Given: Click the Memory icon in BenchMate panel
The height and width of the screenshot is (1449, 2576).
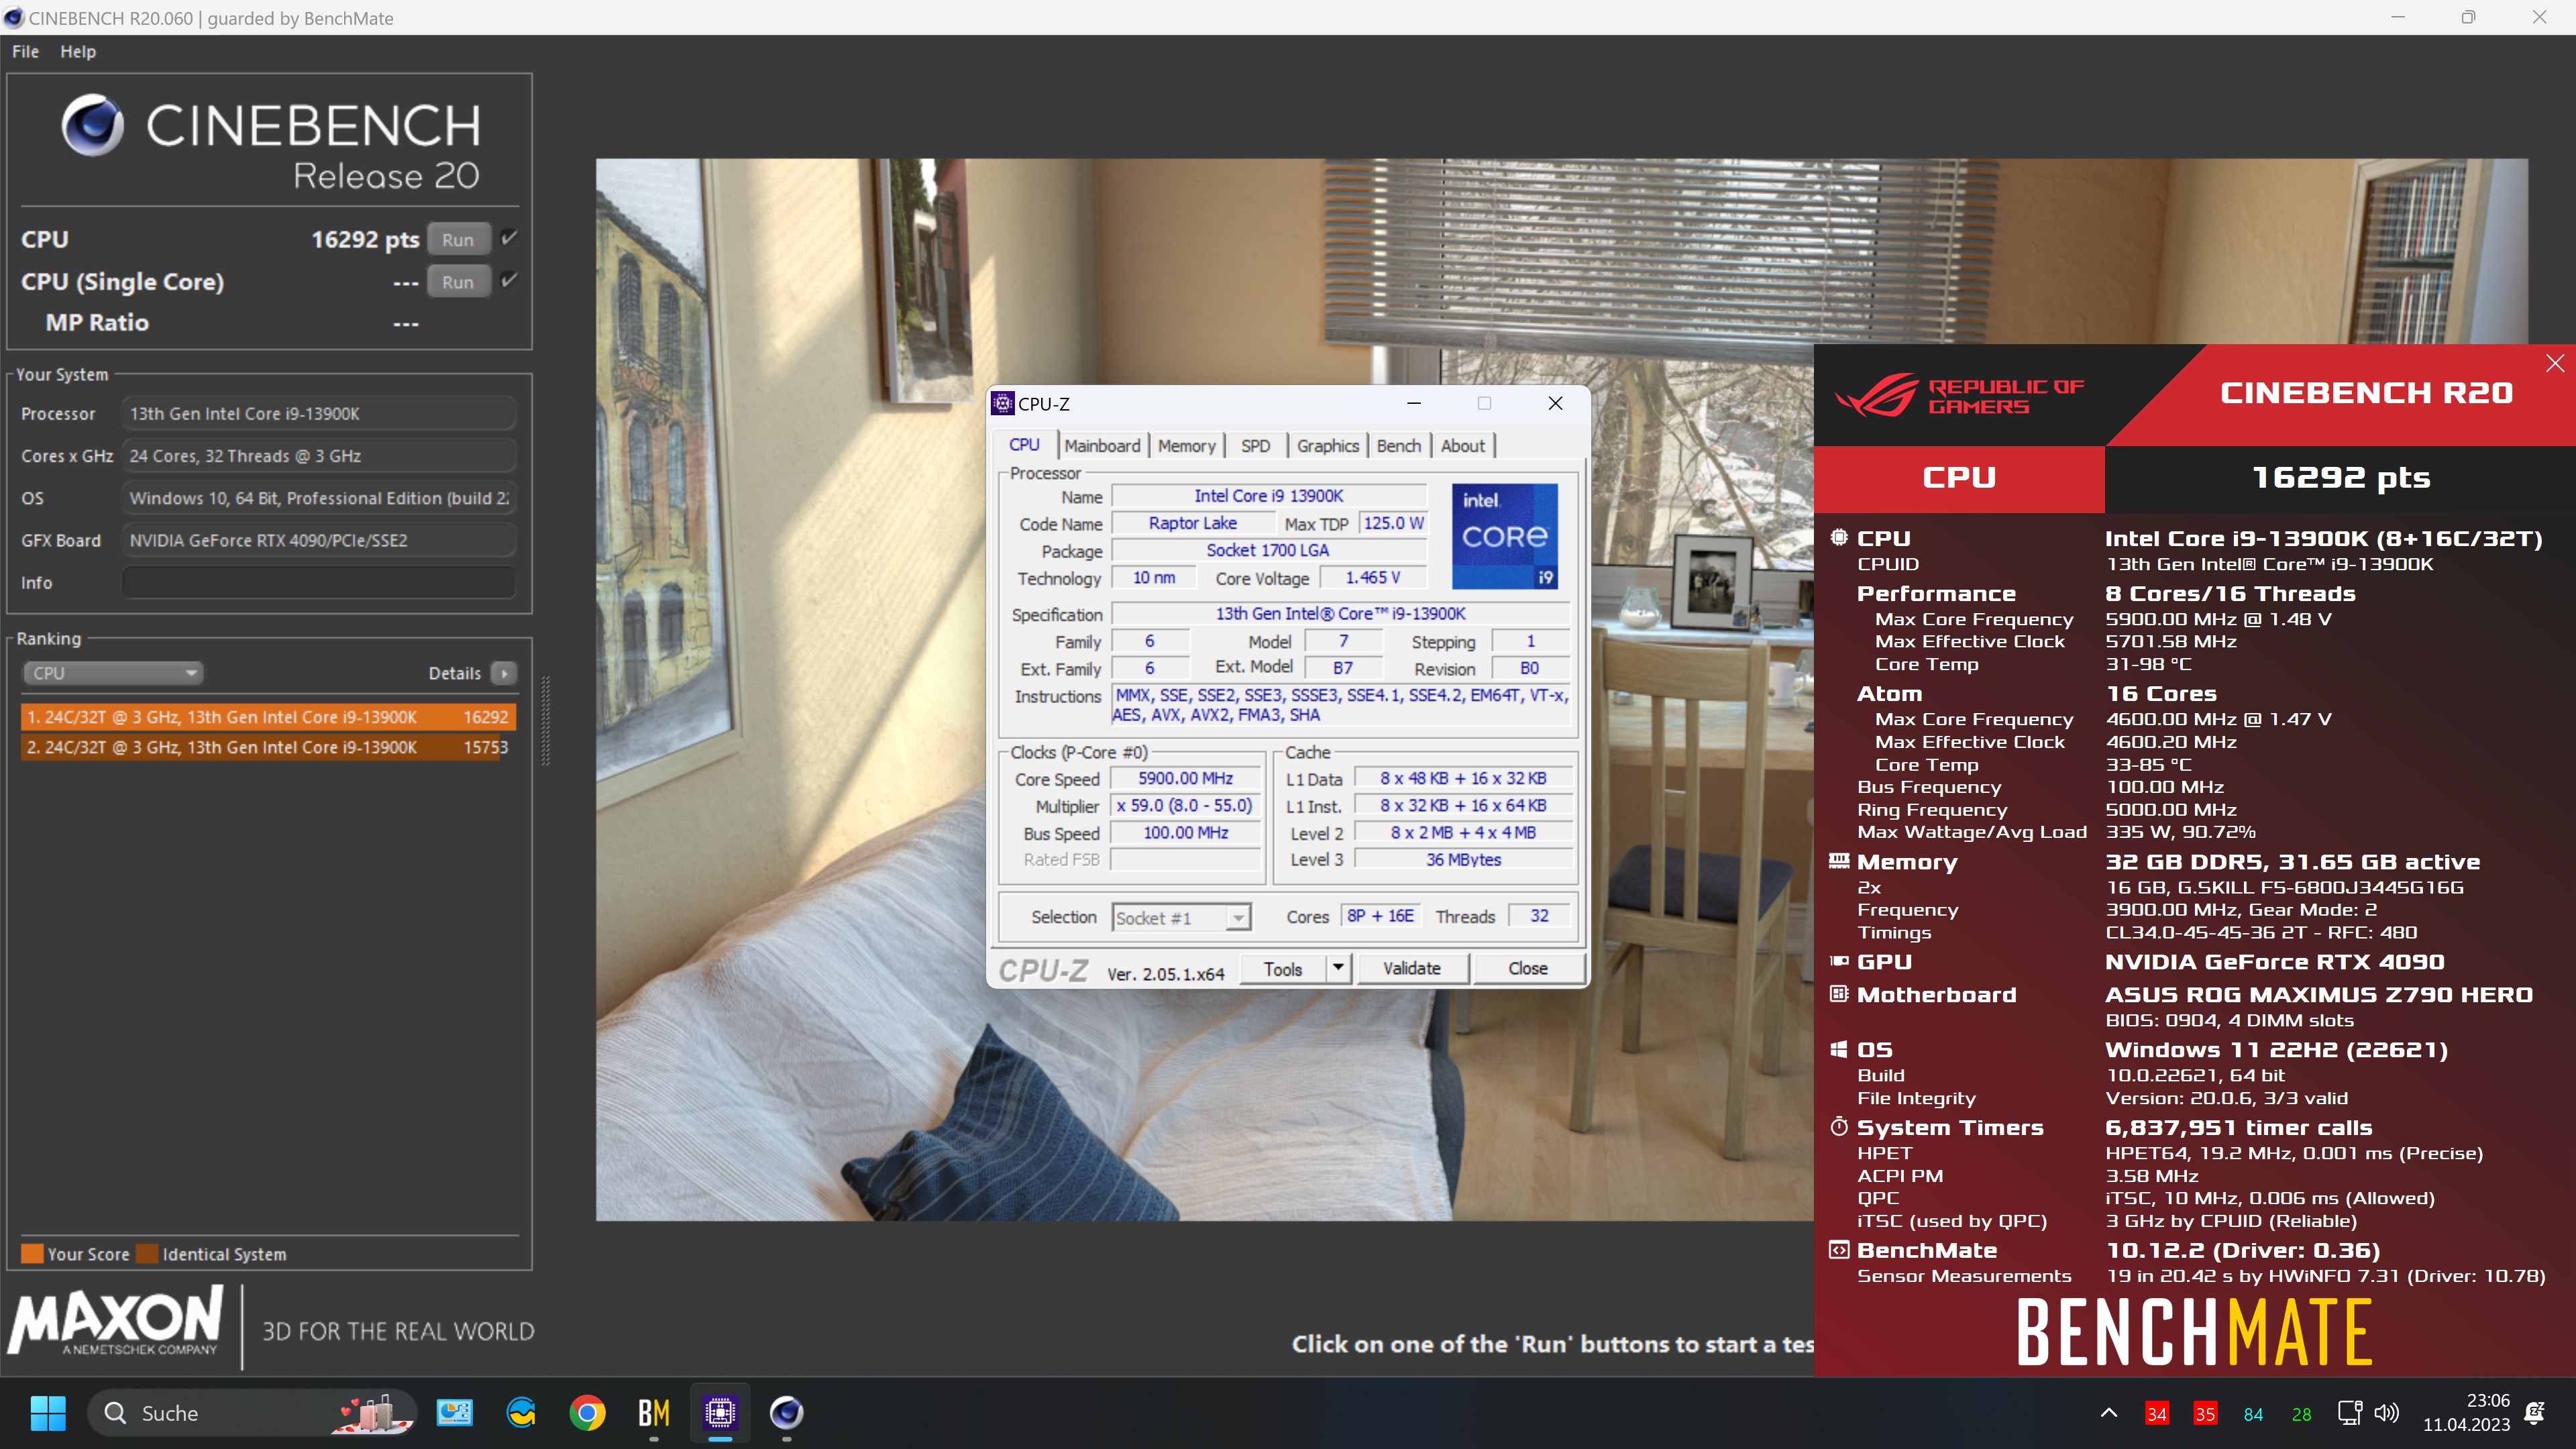Looking at the screenshot, I should coord(1839,861).
